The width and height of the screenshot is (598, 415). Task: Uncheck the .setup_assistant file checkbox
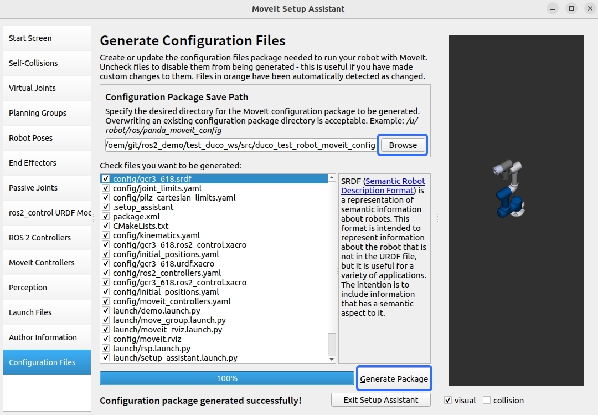tap(106, 207)
